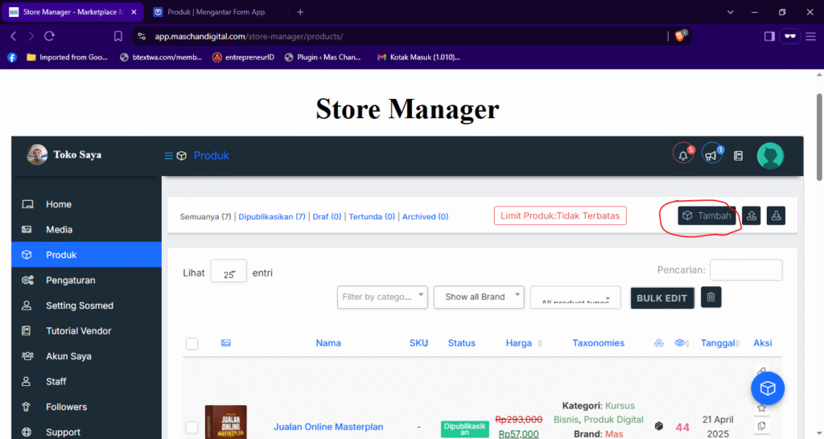Click the black cube product type icon in Jualan row
824x439 pixels.
pyautogui.click(x=659, y=426)
